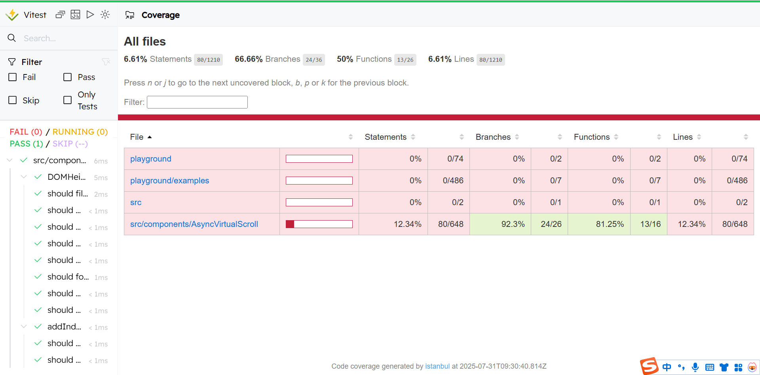Enable the Fail filter checkbox
Screen dimensions: 760x375
(13, 77)
